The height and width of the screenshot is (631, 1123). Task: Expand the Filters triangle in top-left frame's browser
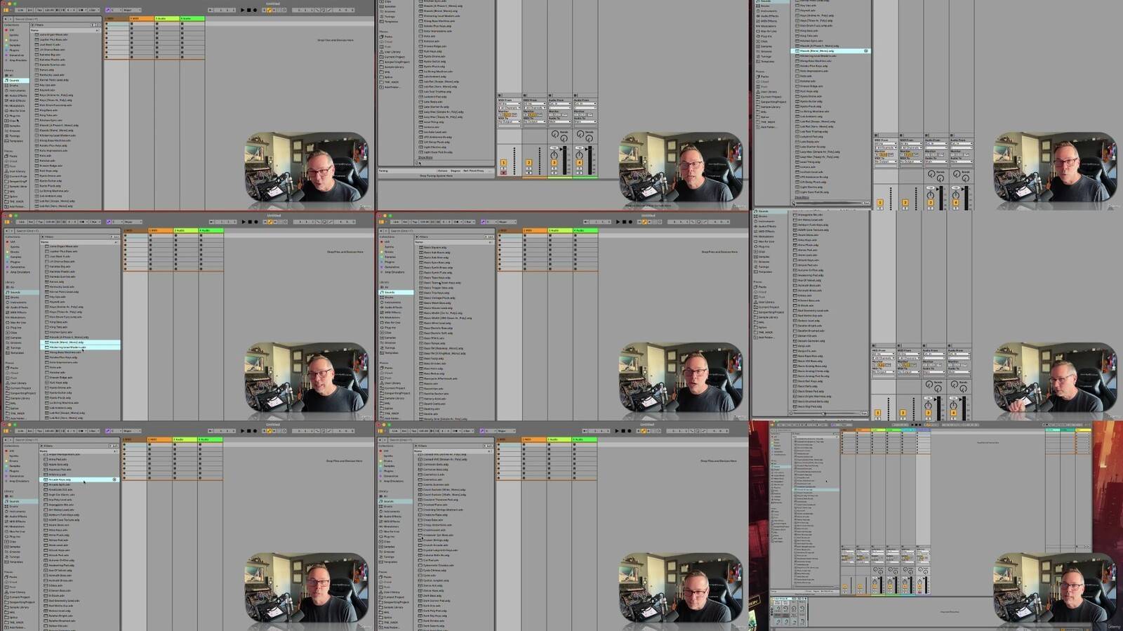32,25
